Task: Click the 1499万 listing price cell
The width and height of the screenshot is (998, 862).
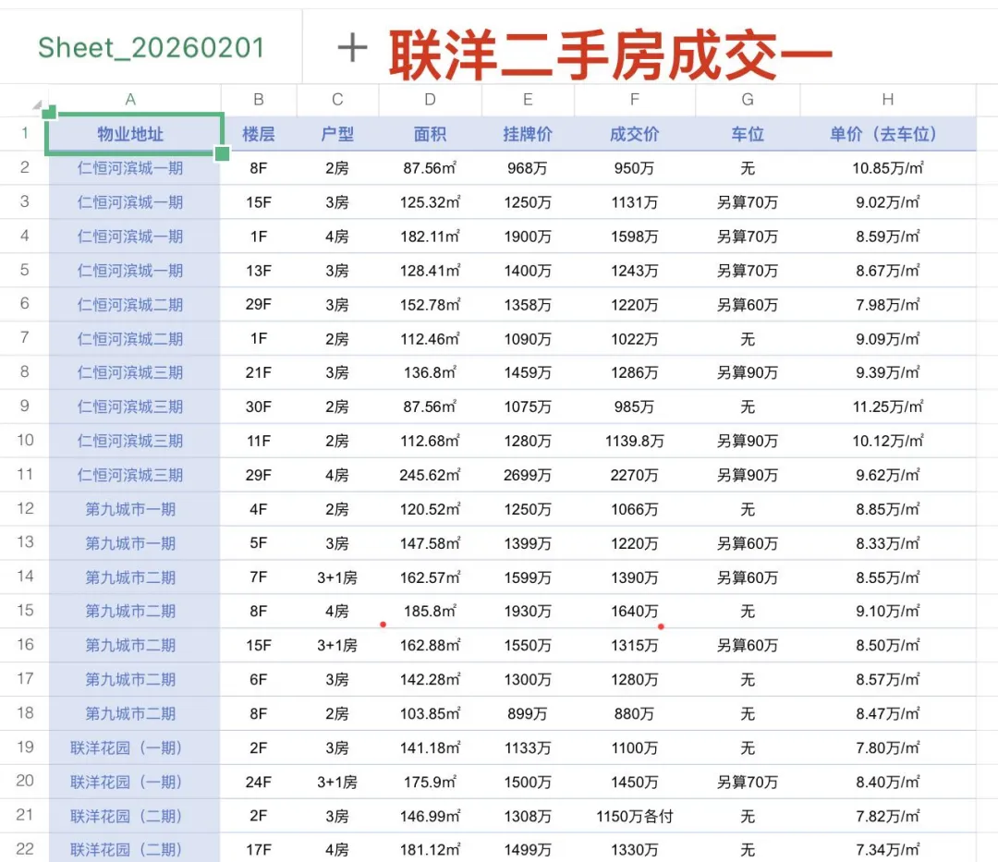Action: (x=528, y=849)
